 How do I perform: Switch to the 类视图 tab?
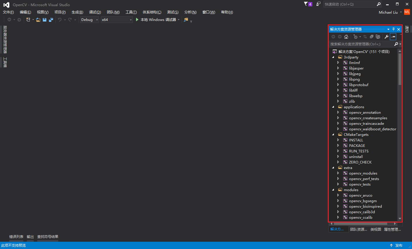[x=376, y=229]
